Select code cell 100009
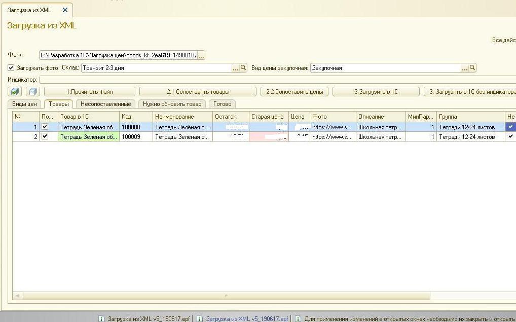This screenshot has width=516, height=322. [x=136, y=136]
